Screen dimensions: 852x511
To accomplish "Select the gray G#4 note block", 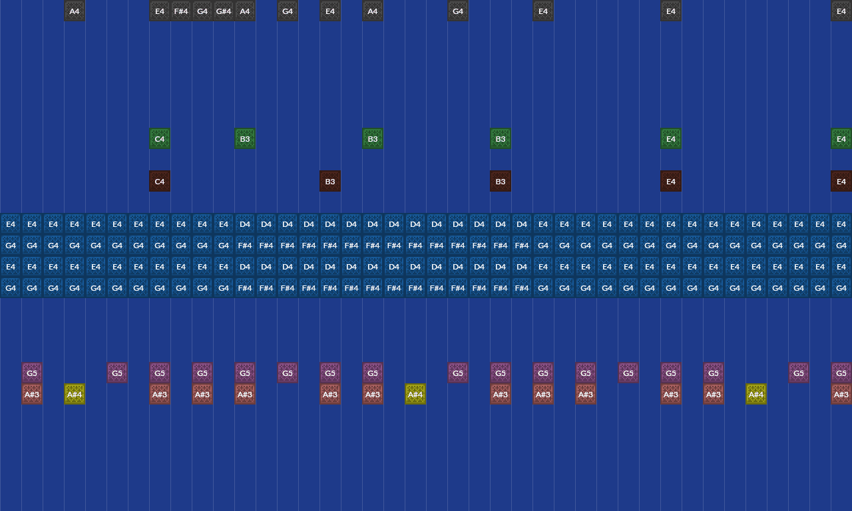I will point(224,11).
